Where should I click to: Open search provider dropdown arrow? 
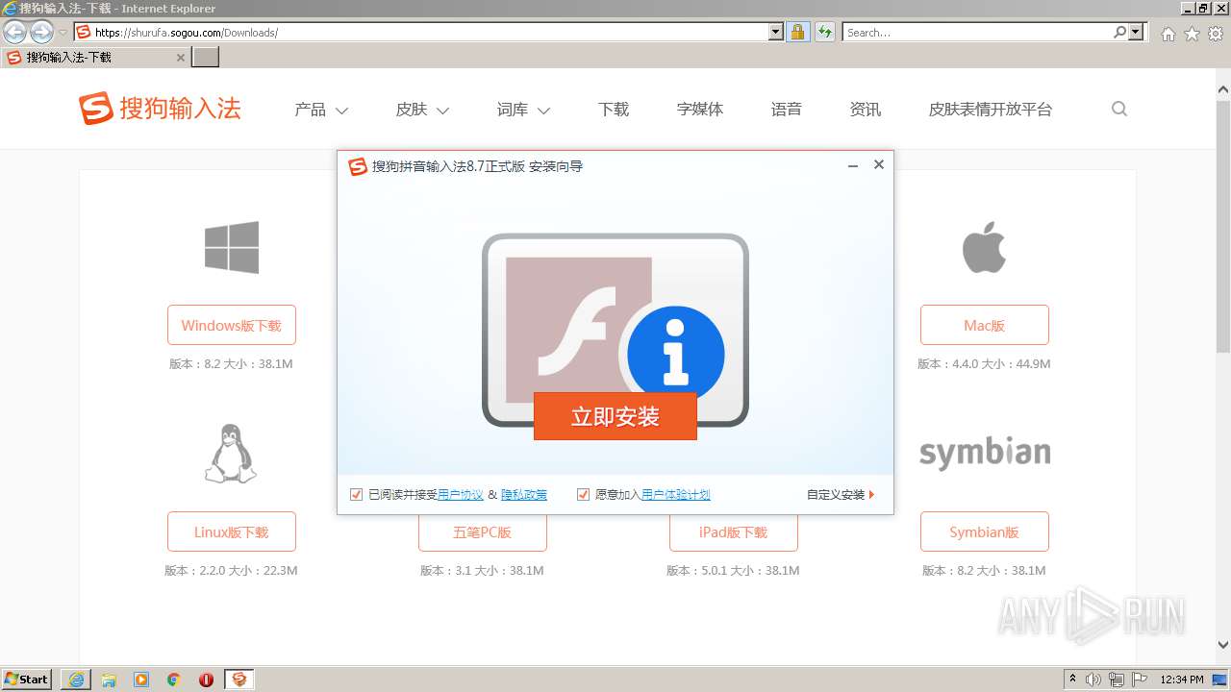pyautogui.click(x=1136, y=33)
